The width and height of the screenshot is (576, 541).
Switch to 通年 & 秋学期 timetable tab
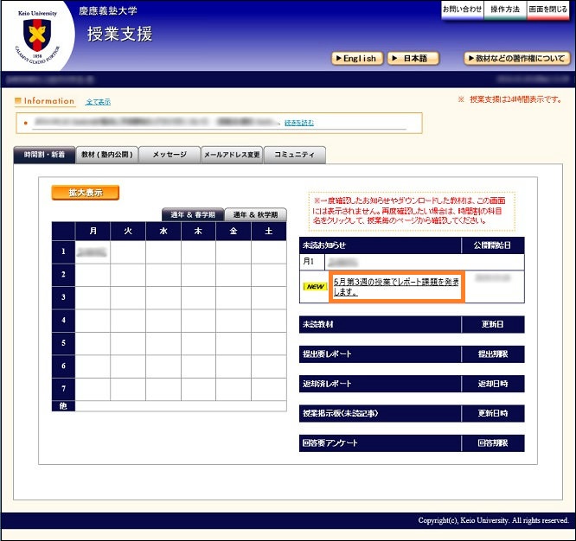click(255, 214)
